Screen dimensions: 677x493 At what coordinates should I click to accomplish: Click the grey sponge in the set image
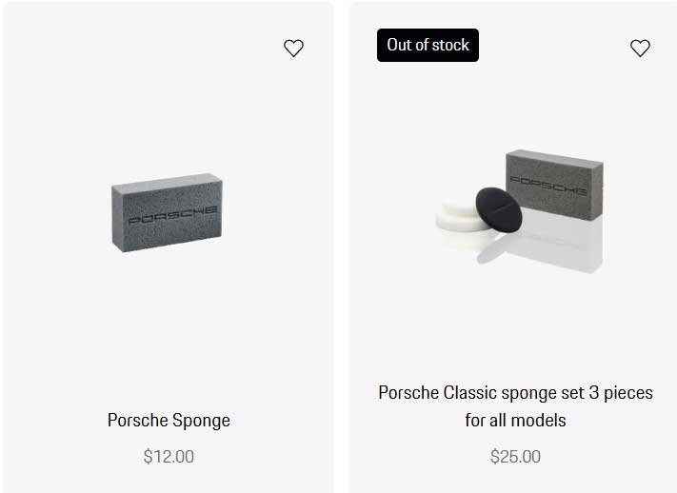554,181
